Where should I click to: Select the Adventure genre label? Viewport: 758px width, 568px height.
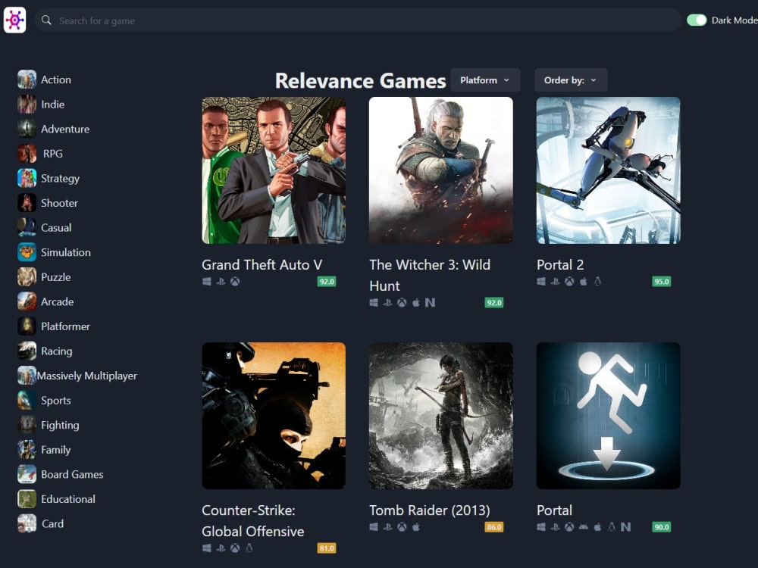(65, 129)
